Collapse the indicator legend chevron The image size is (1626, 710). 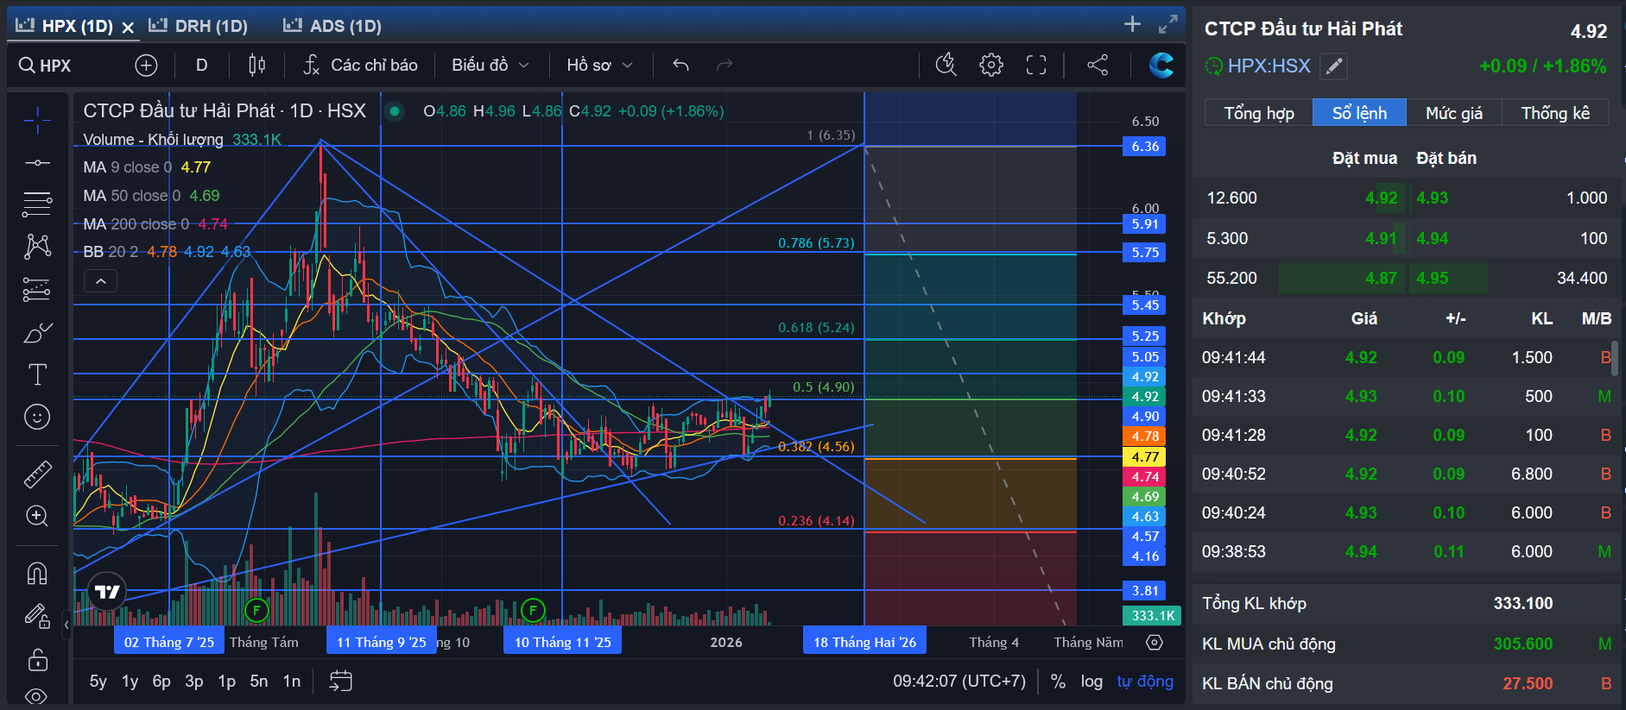point(100,281)
